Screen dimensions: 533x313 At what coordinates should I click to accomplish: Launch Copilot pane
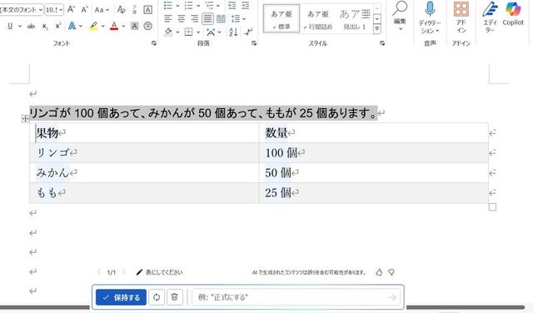[x=513, y=14]
